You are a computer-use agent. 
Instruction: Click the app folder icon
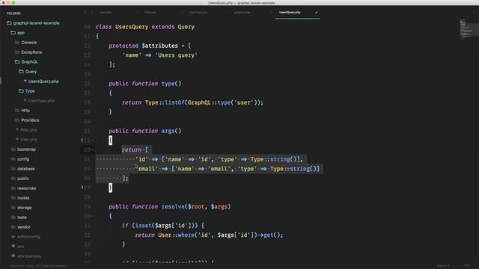13,33
